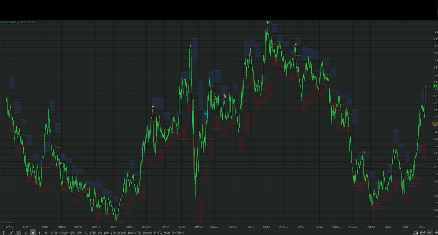Load the FTSE index chart

pos(93,232)
